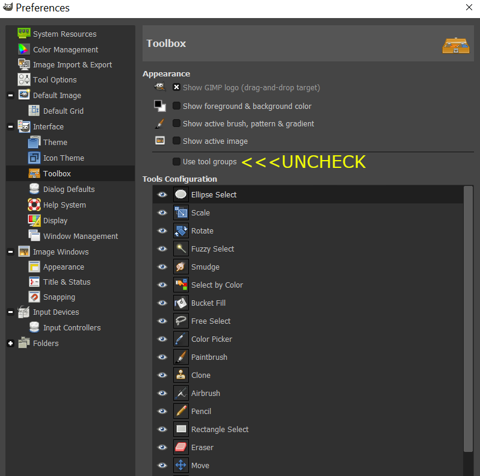Screen dimensions: 480x476
Task: Uncheck the Use tool groups checkbox
Action: (176, 161)
